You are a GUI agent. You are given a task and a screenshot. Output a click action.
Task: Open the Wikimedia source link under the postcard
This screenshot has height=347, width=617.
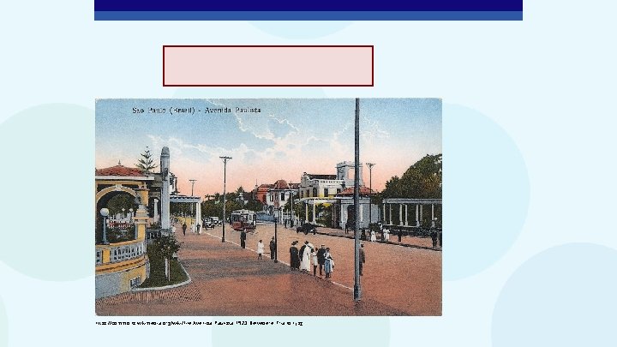(199, 323)
